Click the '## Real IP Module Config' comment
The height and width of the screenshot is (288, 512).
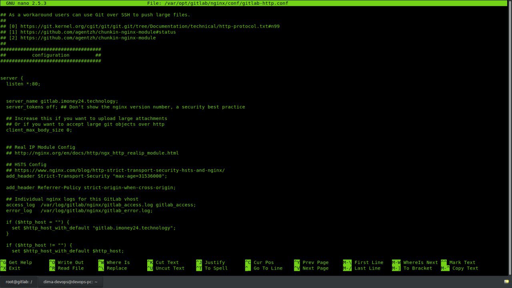40,147
